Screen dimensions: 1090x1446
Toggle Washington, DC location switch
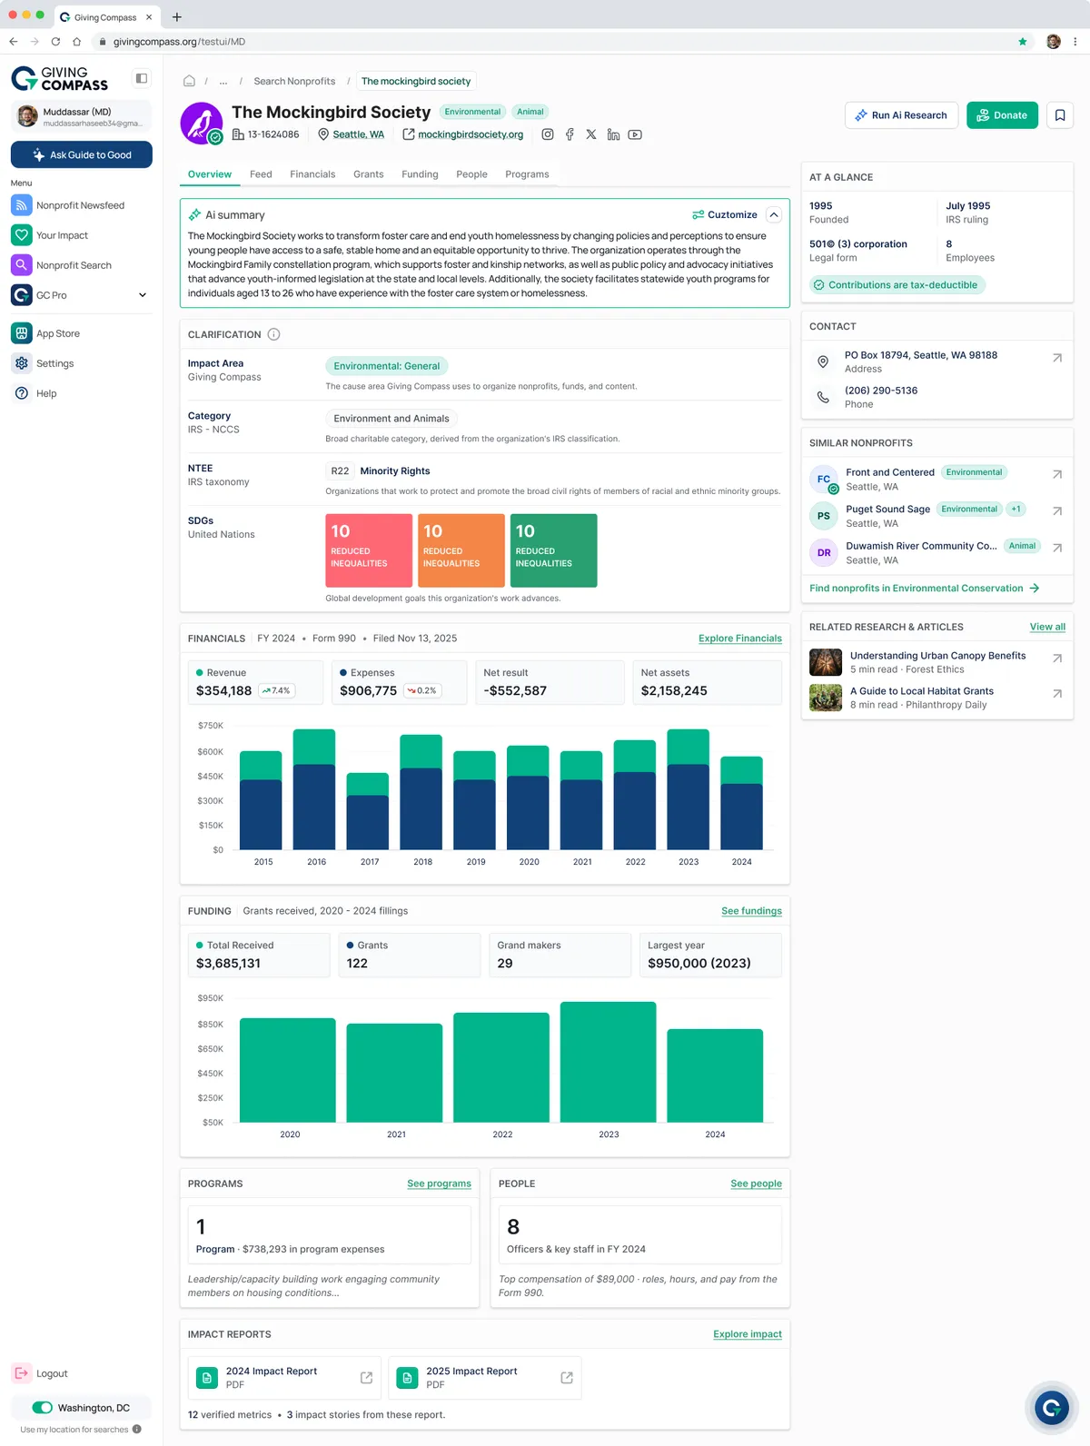[43, 1408]
